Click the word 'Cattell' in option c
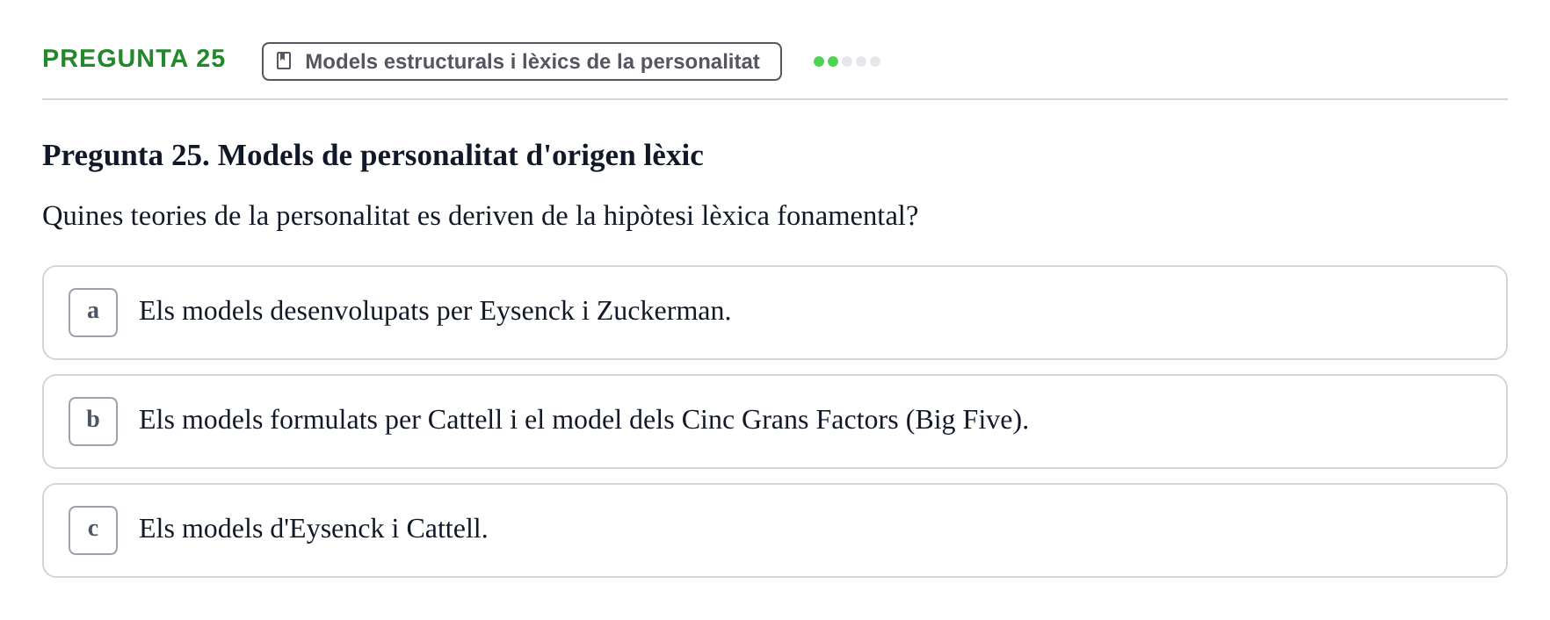Viewport: 1550px width, 620px height. [444, 529]
